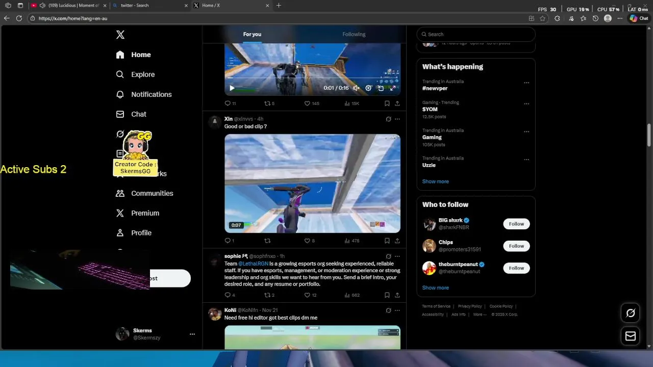Reload the page in browser toolbar
The height and width of the screenshot is (367, 653).
(19, 18)
